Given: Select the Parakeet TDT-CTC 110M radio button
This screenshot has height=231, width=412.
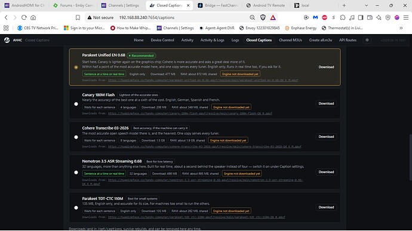Looking at the screenshot, I should [76, 208].
